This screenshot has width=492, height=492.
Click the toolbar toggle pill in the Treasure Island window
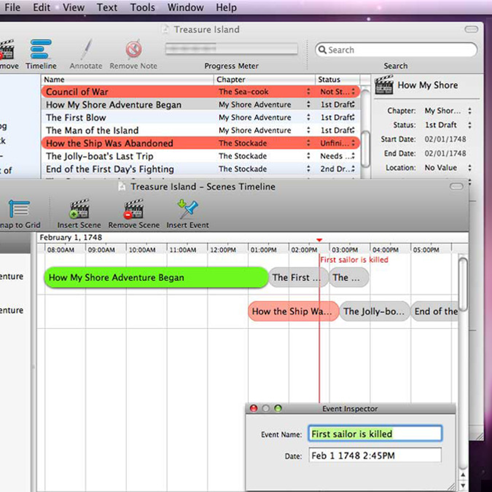(471, 29)
